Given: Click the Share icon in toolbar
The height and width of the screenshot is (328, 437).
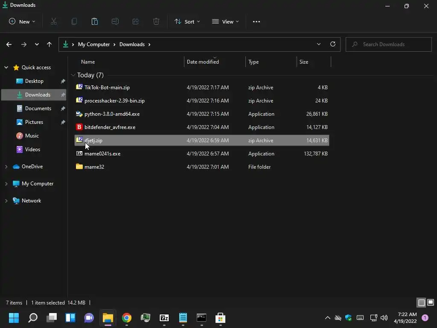Looking at the screenshot, I should coord(136,21).
